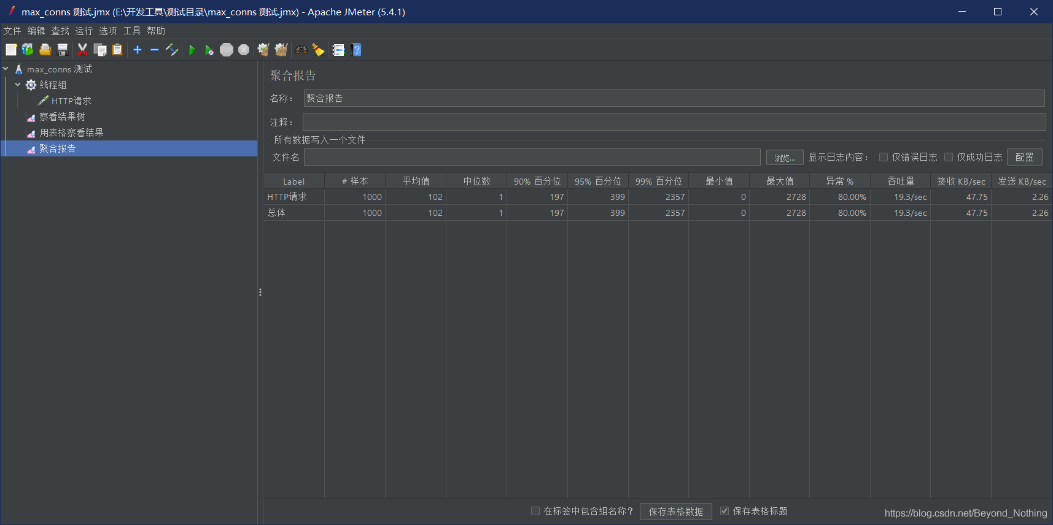This screenshot has height=525, width=1053.
Task: Open the 选项 menu
Action: pos(108,31)
